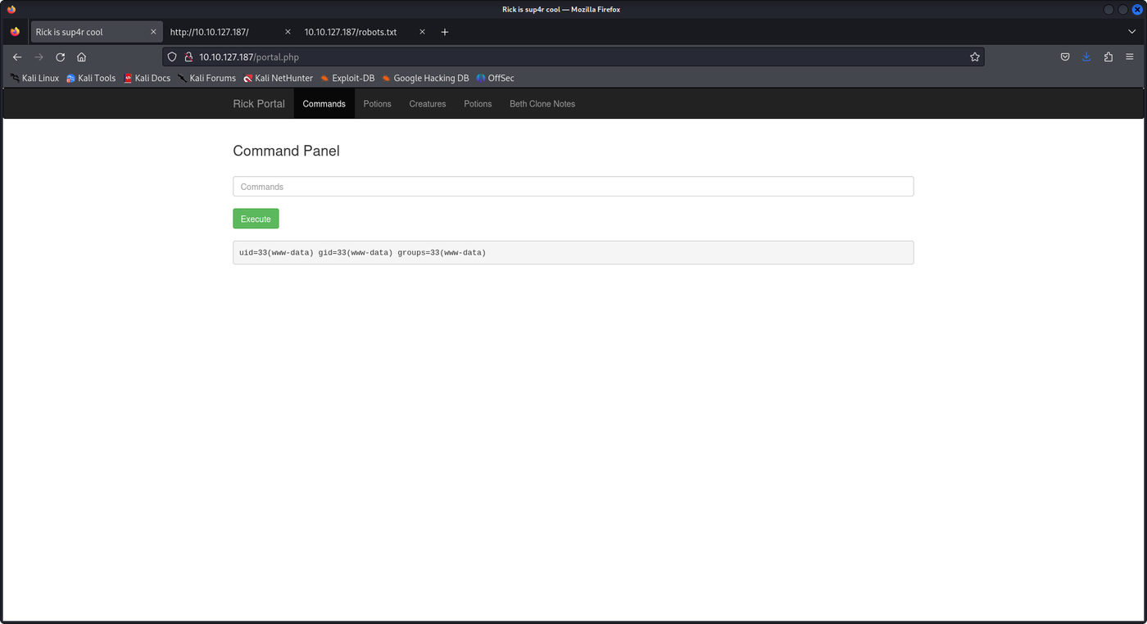The height and width of the screenshot is (624, 1147).
Task: Open the Firefox home page icon
Action: pyautogui.click(x=82, y=57)
